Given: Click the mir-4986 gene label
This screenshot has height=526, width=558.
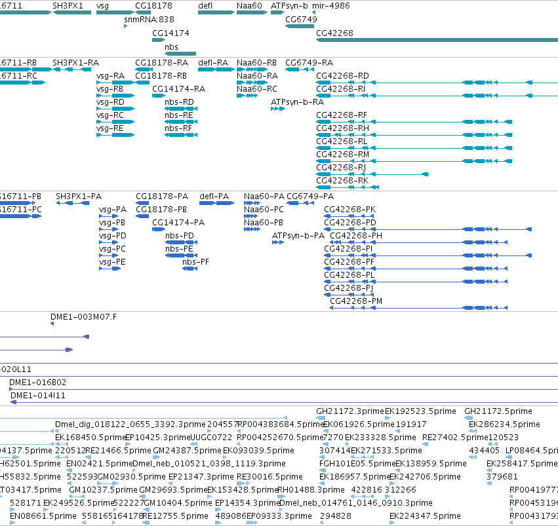Looking at the screenshot, I should [331, 6].
